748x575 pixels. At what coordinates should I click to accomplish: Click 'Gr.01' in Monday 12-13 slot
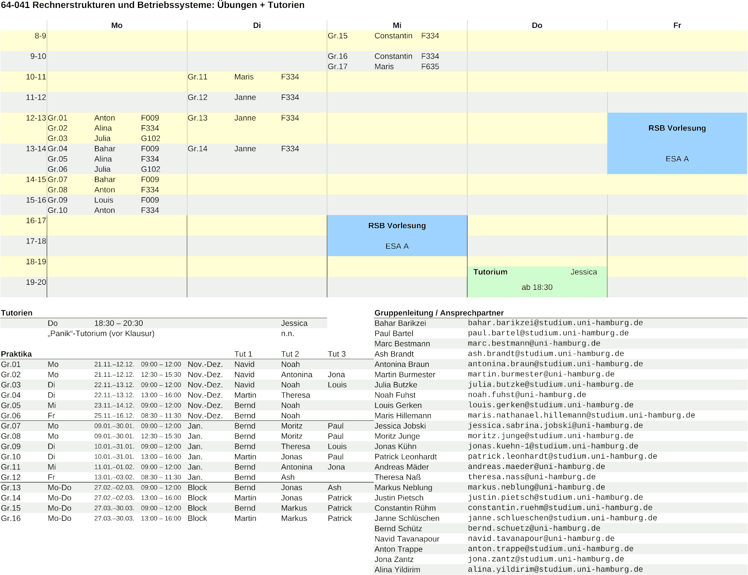[x=58, y=118]
